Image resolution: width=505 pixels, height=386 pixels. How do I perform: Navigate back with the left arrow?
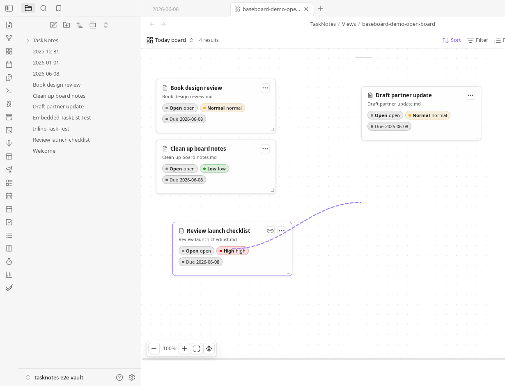point(152,24)
